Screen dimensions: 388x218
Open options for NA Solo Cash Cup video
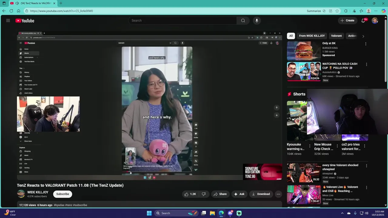coord(366,64)
